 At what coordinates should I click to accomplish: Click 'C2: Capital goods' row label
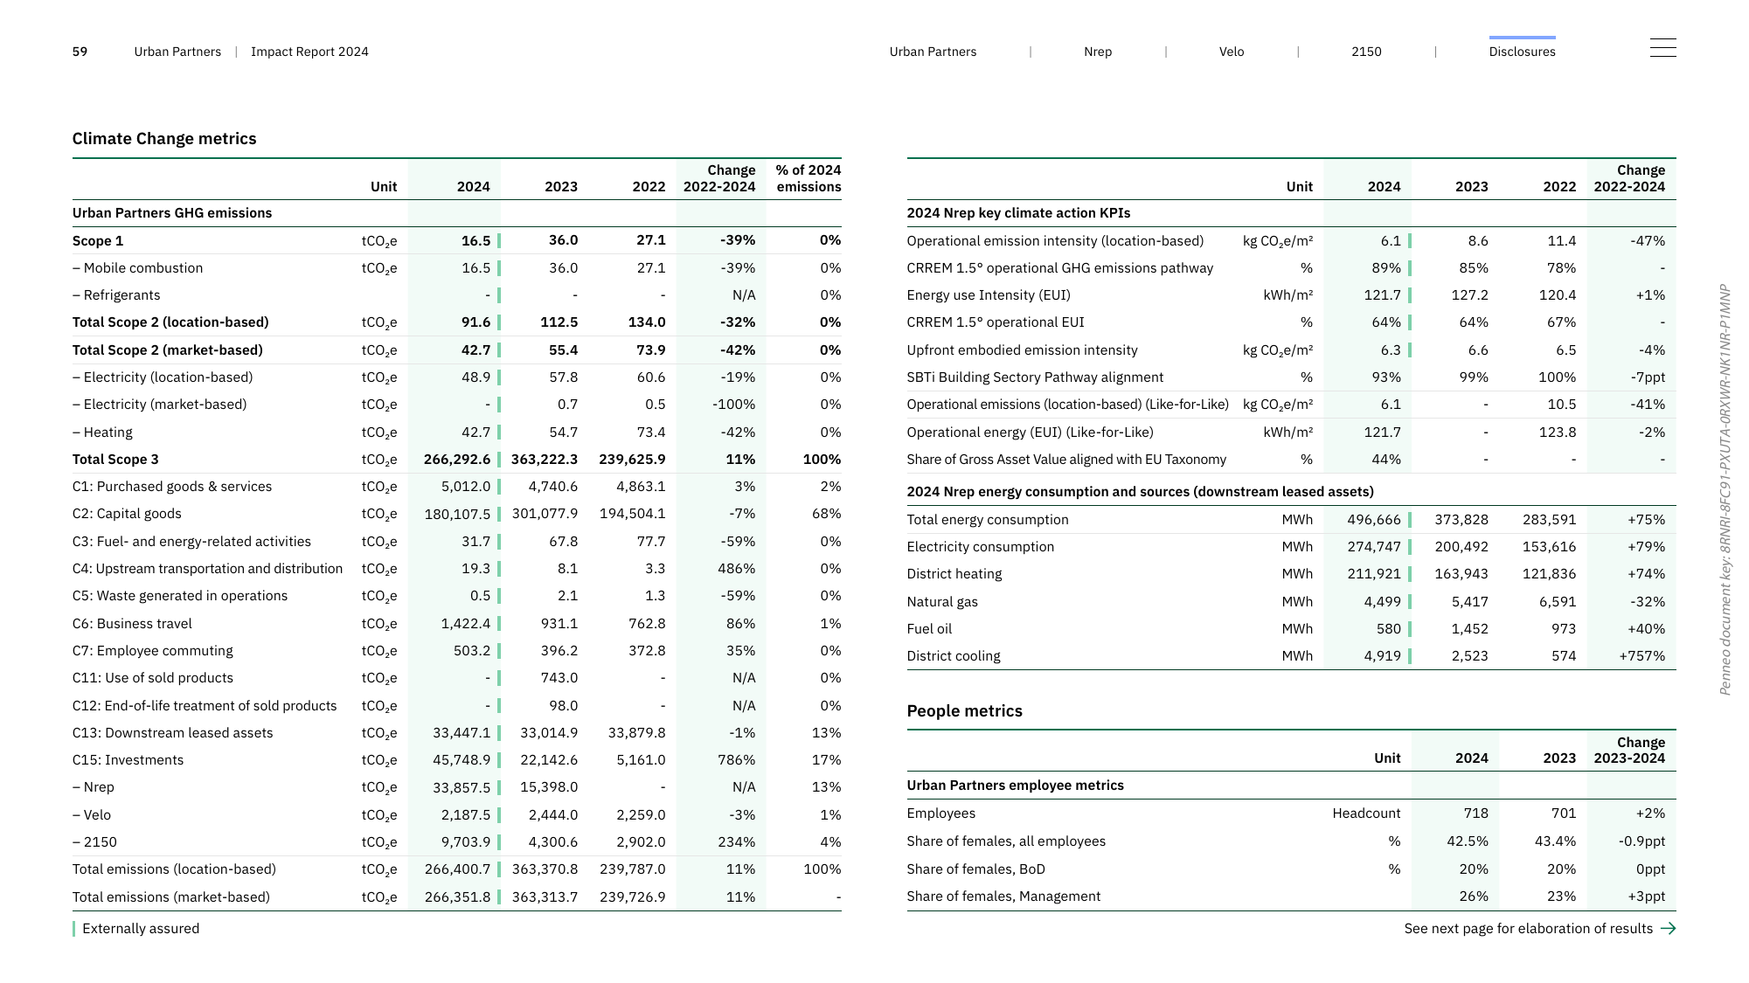(x=127, y=514)
